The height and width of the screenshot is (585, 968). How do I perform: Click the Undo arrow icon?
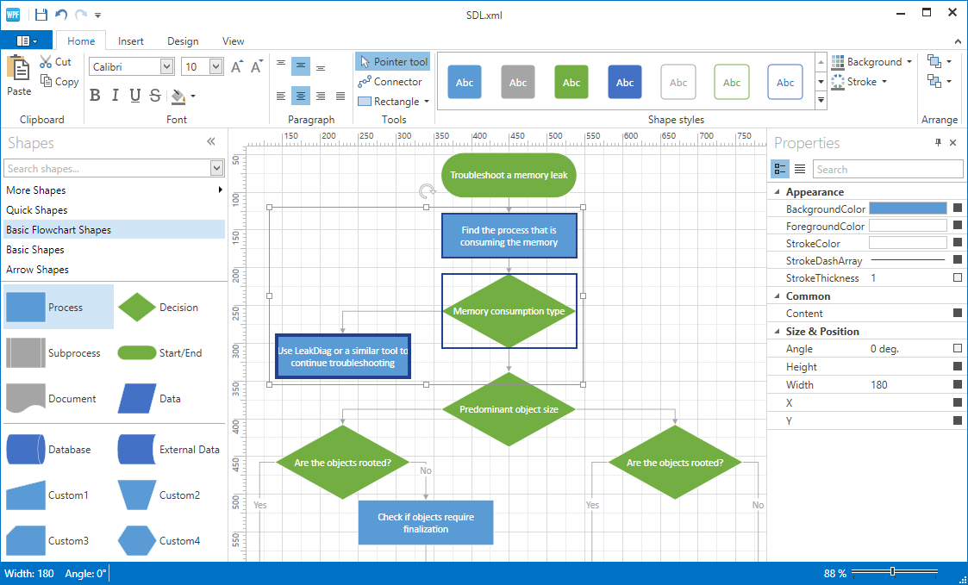pyautogui.click(x=61, y=14)
